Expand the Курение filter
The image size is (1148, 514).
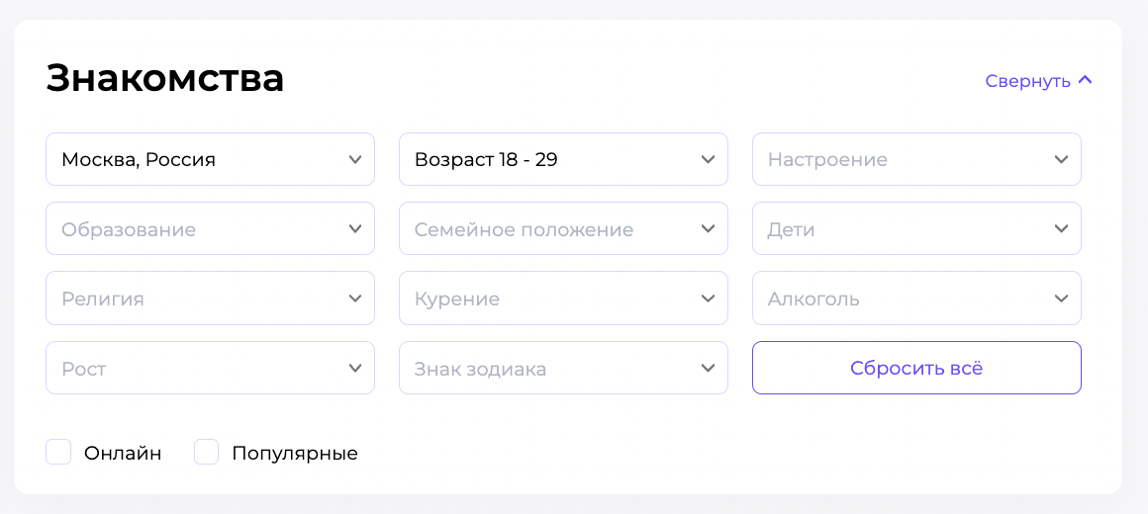click(563, 299)
